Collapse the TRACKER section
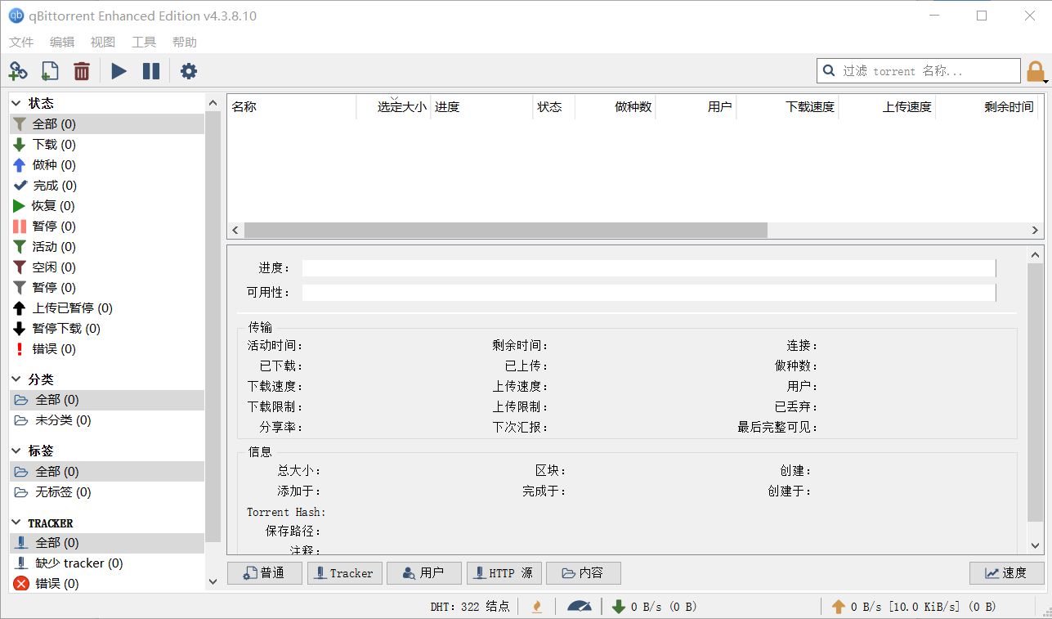This screenshot has height=619, width=1052. (17, 523)
